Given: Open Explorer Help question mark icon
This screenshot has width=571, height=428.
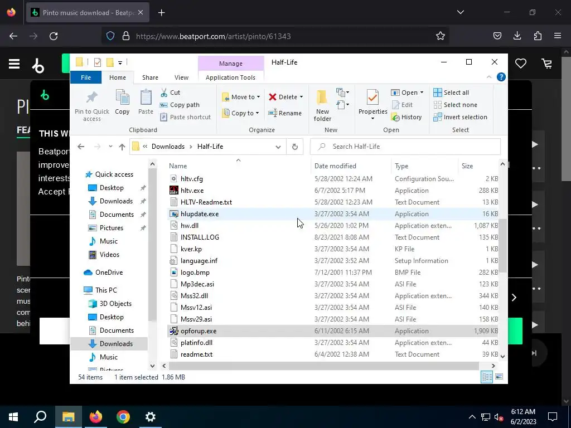Looking at the screenshot, I should click(x=501, y=77).
